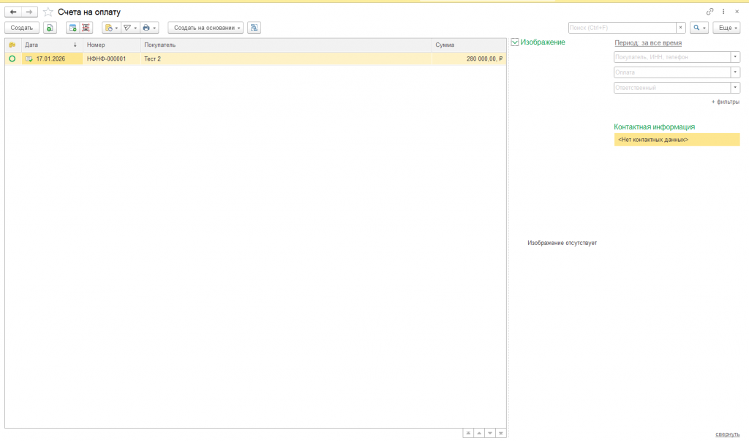The image size is (749, 441).
Task: Click the Ответственный filter field
Action: point(672,88)
